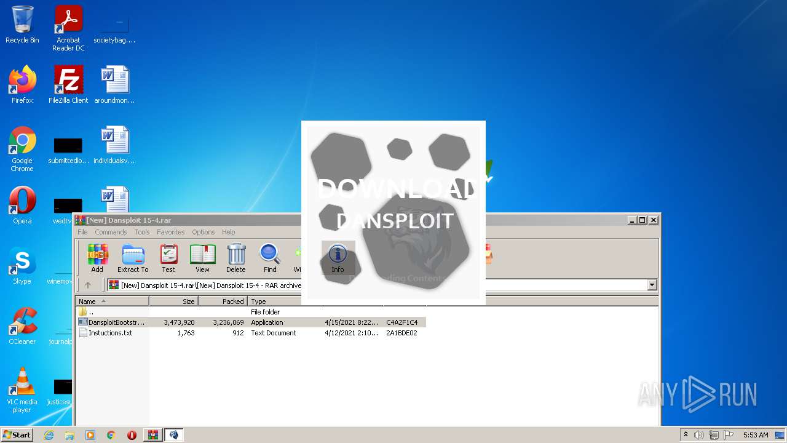
Task: Open the File menu in WinRAR
Action: click(82, 232)
